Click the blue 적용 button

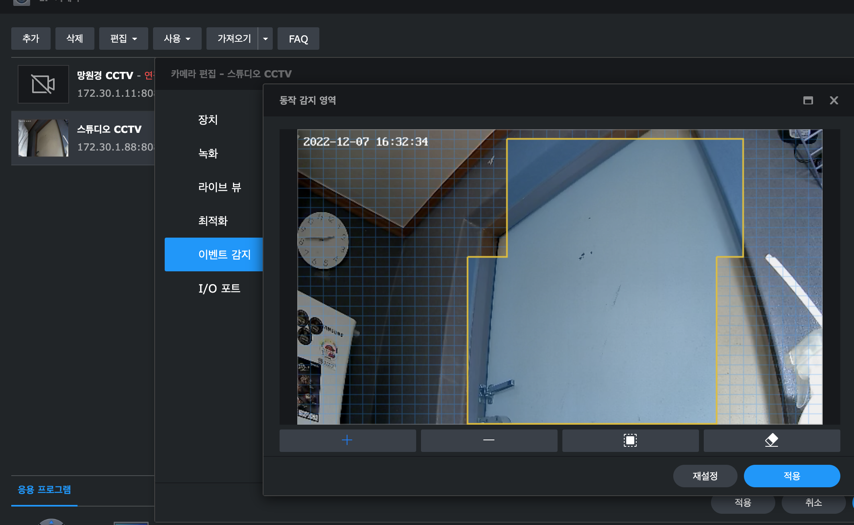point(792,476)
